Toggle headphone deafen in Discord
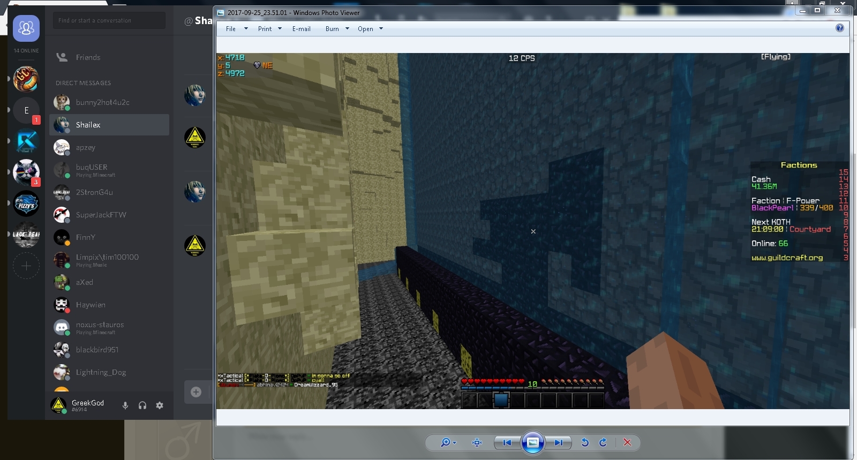Image resolution: width=857 pixels, height=460 pixels. tap(142, 405)
